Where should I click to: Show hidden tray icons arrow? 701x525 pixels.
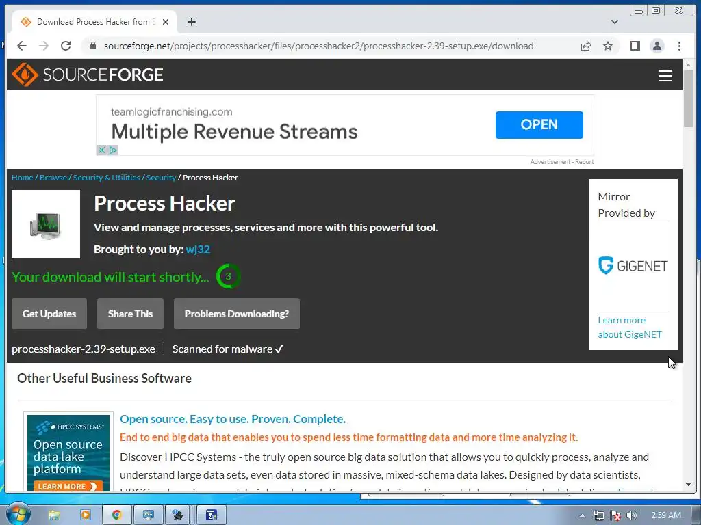click(582, 515)
